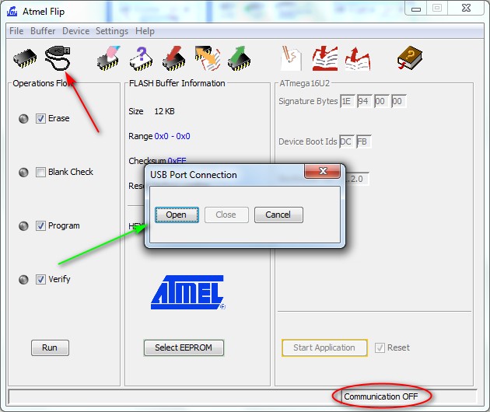Uncheck the Program checkbox

pos(40,226)
